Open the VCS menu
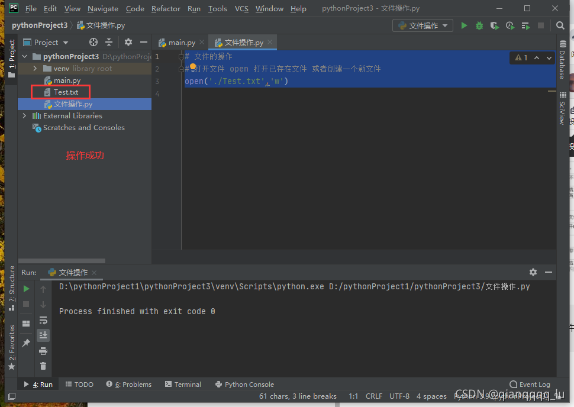 pos(241,8)
